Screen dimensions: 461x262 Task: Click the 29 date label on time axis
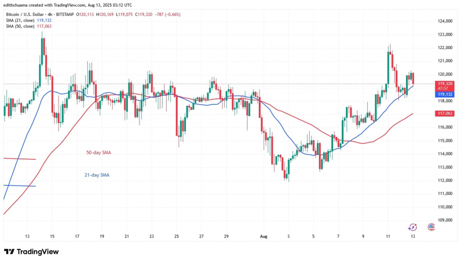coord(226,236)
